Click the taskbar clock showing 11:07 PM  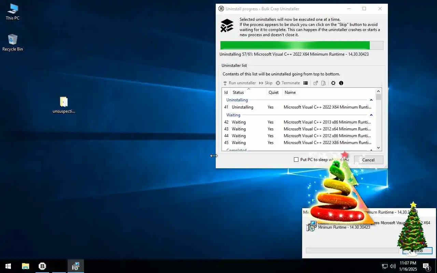click(x=408, y=266)
